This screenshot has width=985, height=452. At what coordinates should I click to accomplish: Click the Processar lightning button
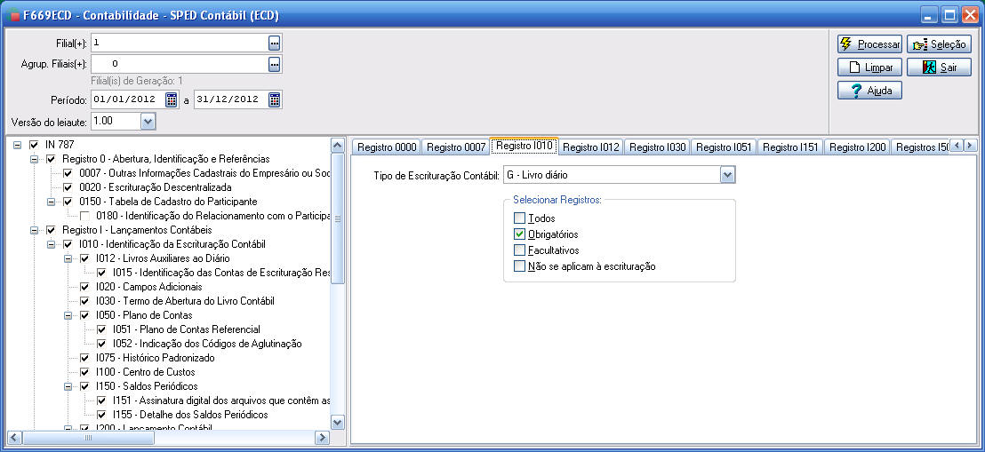tap(869, 44)
